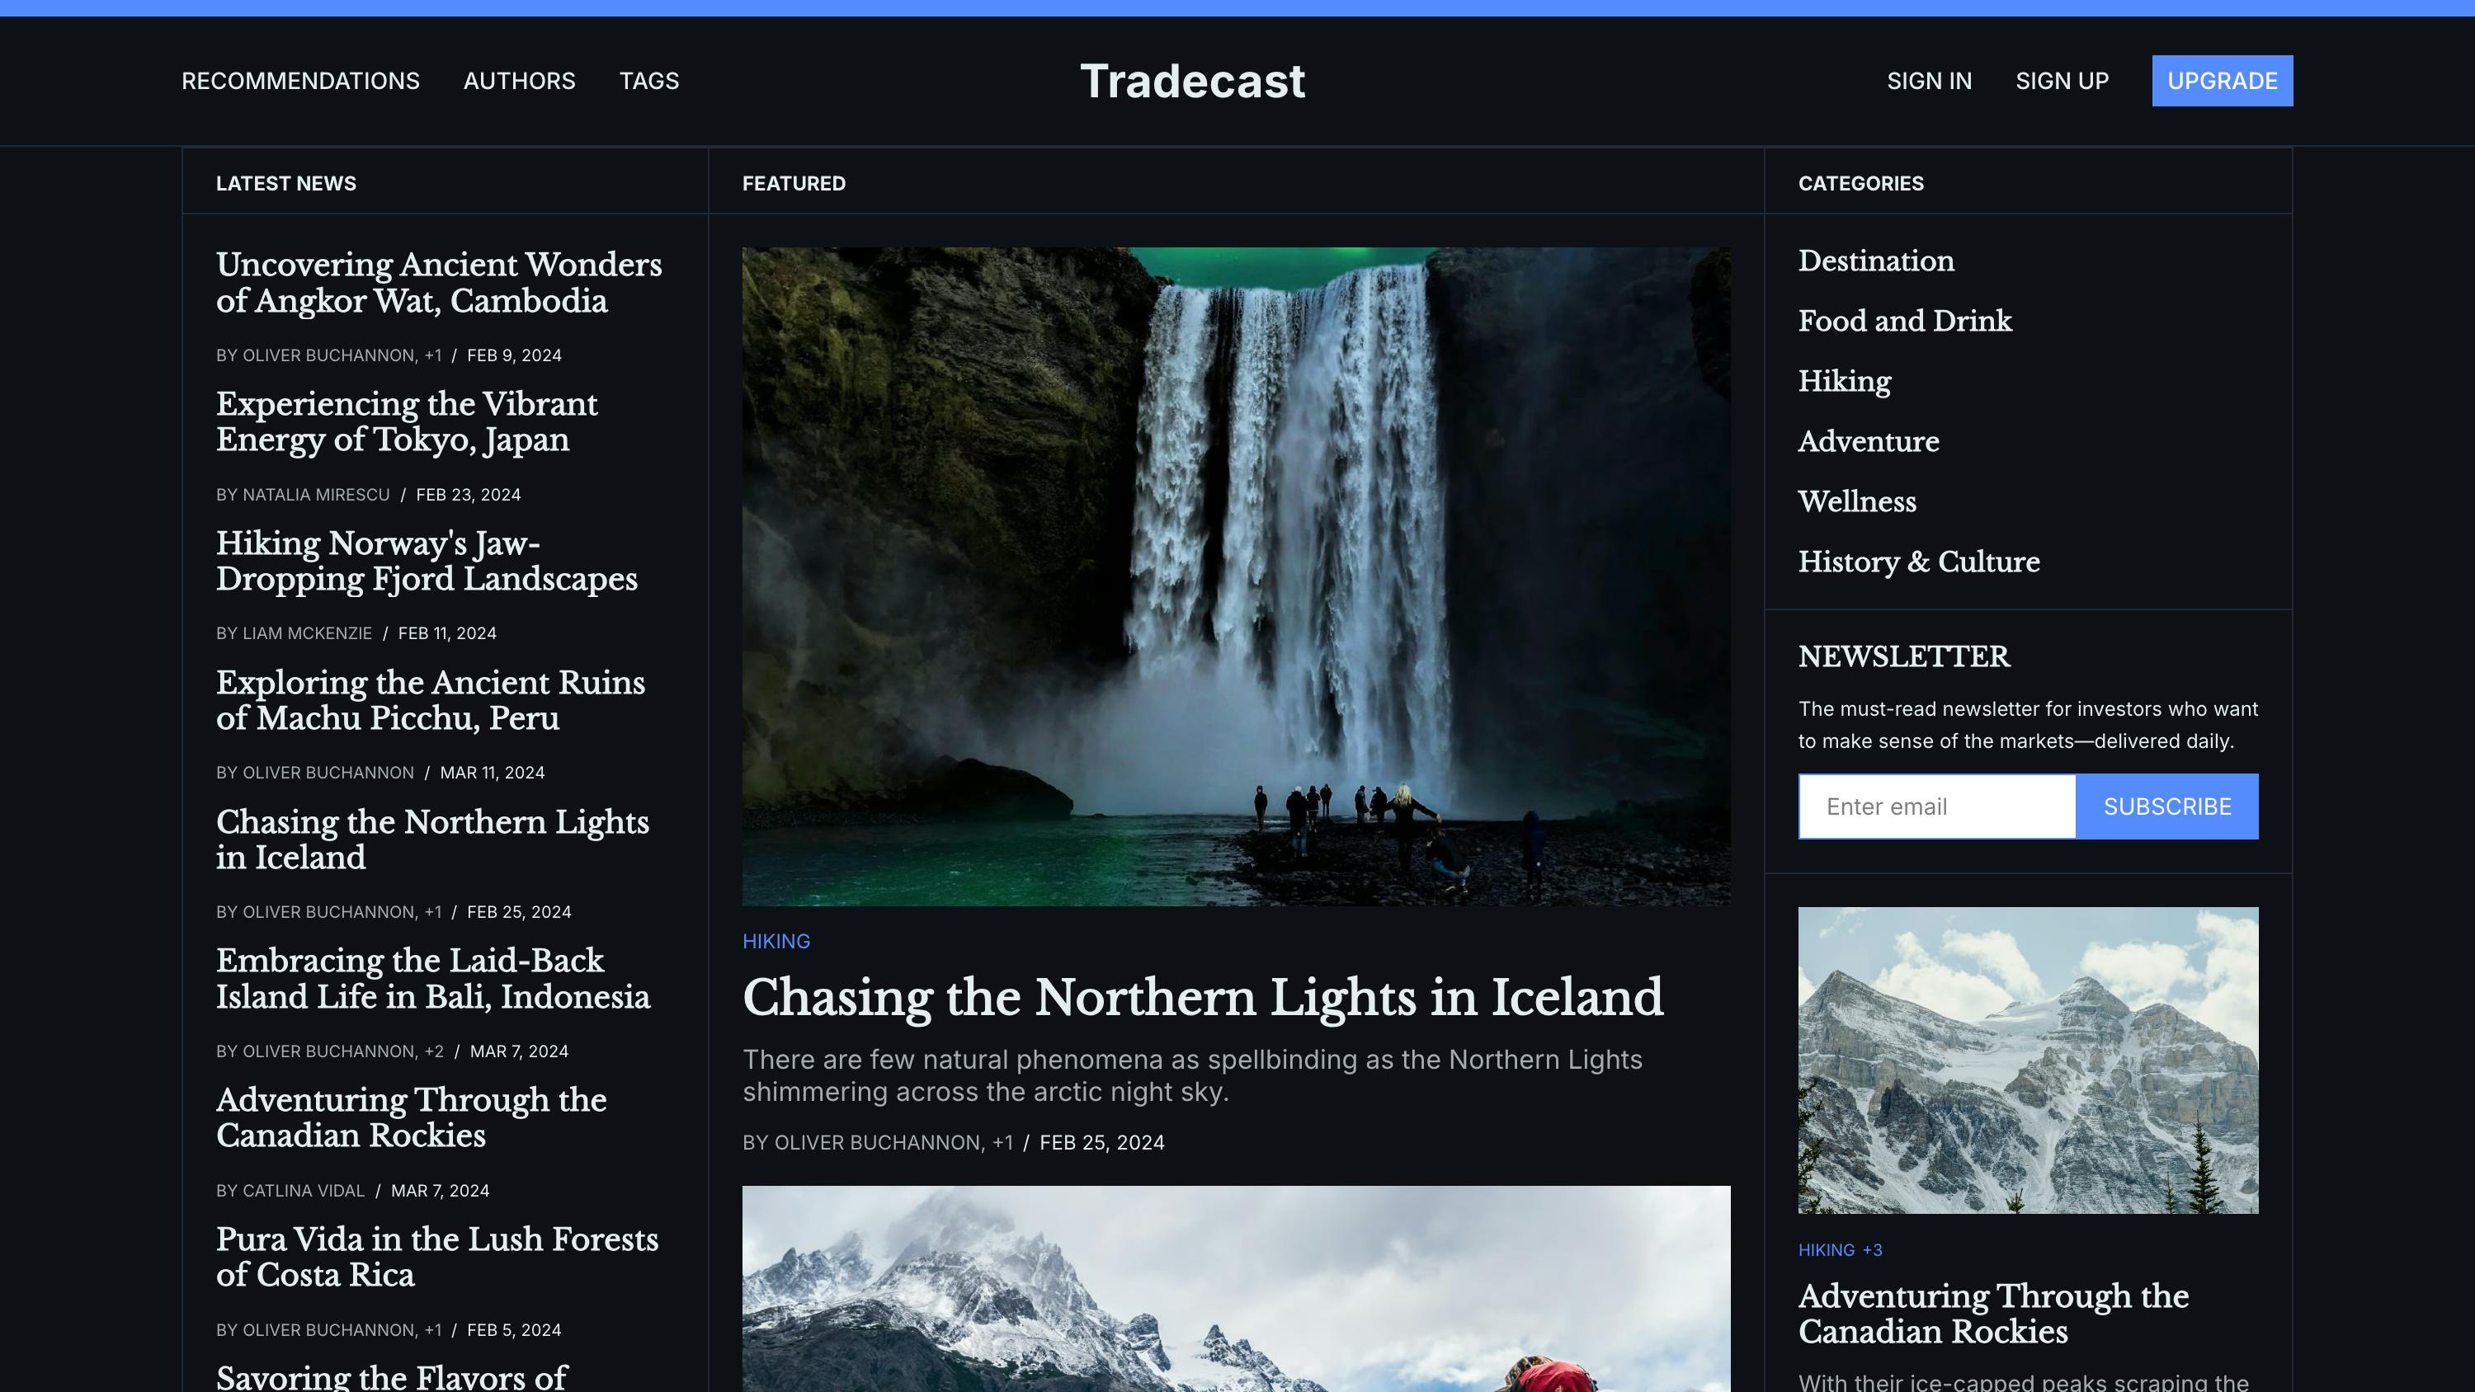Click the Hiking tag above featured headline
This screenshot has height=1392, width=2475.
pos(775,942)
